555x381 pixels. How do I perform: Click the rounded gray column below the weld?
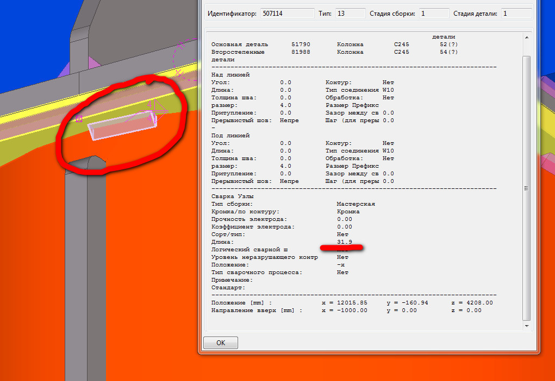85,261
